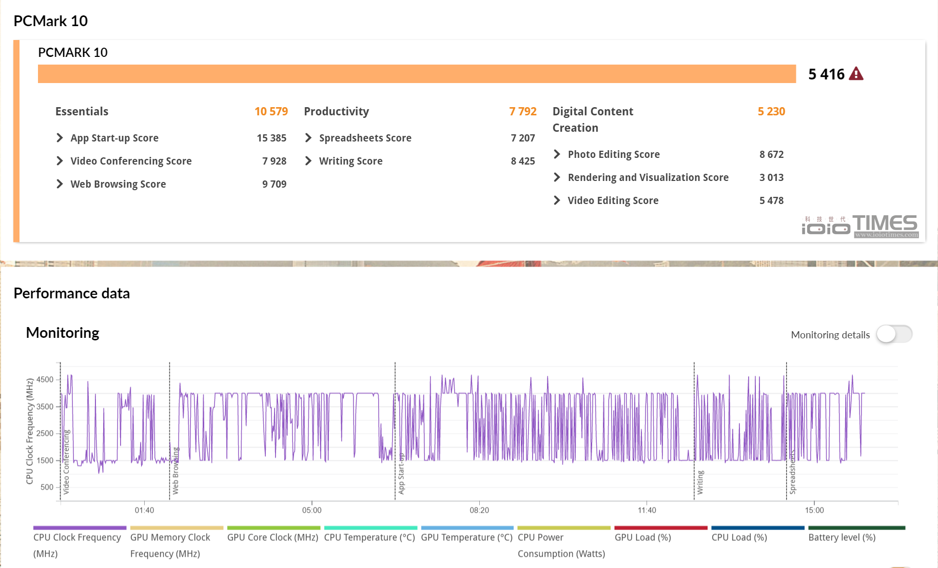This screenshot has height=568, width=938.
Task: Click the Essentials score 10 579
Action: pos(271,111)
